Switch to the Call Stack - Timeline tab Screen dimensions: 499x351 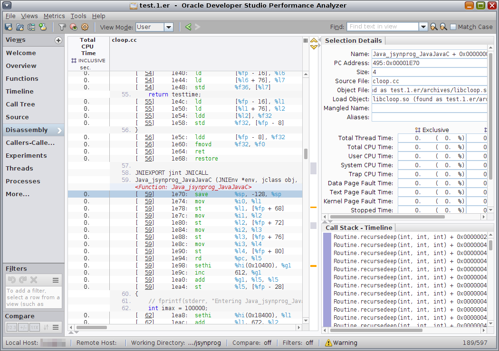click(x=359, y=228)
